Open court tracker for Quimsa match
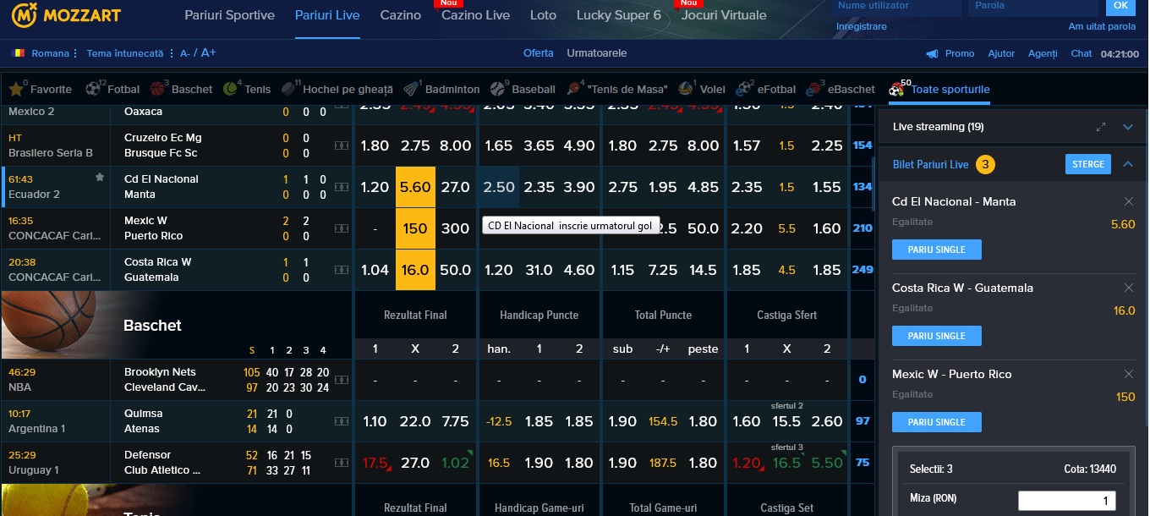The height and width of the screenshot is (516, 1150). pyautogui.click(x=342, y=421)
